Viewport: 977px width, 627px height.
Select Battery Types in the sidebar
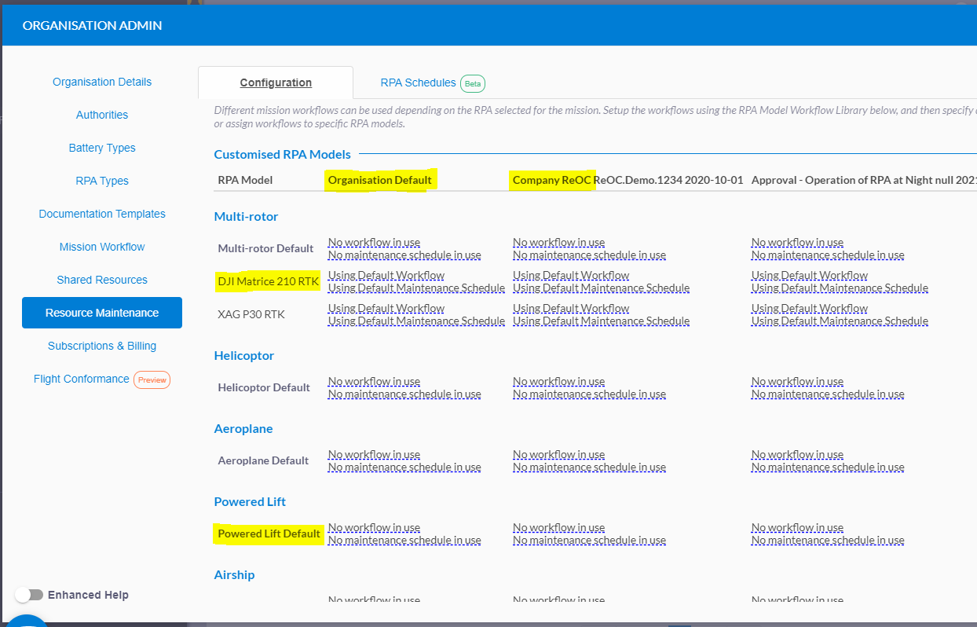pyautogui.click(x=102, y=148)
